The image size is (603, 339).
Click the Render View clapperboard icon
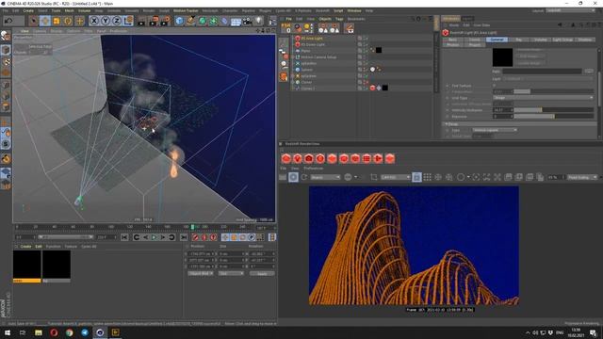pos(141,21)
